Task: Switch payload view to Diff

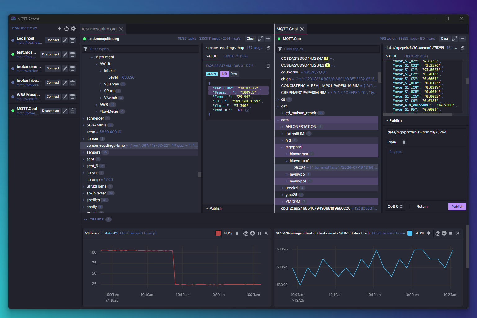Action: click(x=224, y=74)
